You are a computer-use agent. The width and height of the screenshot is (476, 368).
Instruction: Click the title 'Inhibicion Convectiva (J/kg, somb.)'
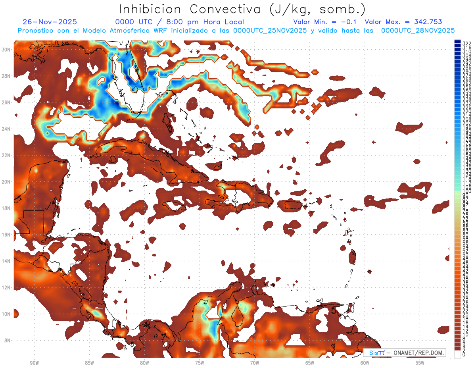(242, 10)
